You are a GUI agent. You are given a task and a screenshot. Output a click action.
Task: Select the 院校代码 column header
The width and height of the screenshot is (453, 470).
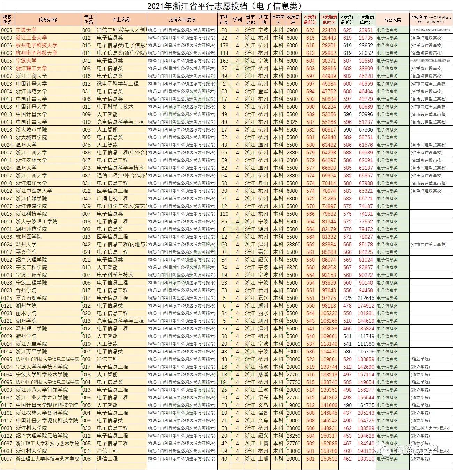(x=7, y=19)
